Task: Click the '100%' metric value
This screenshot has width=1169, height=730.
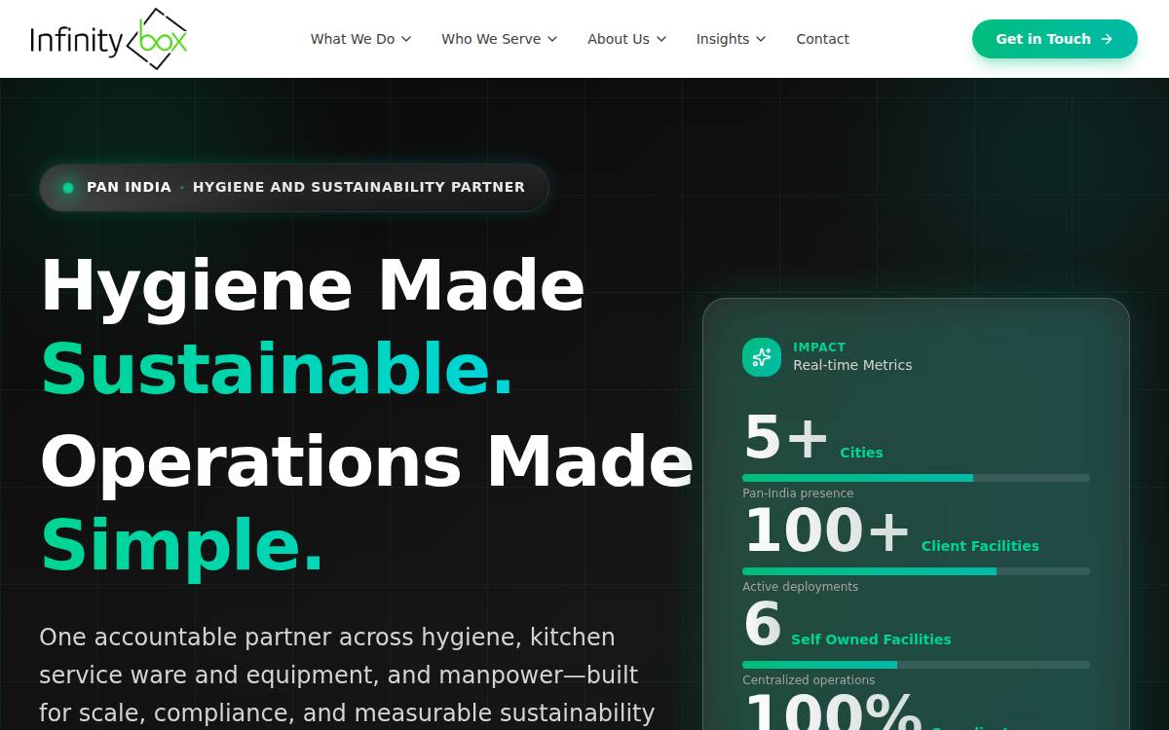Action: click(x=833, y=712)
